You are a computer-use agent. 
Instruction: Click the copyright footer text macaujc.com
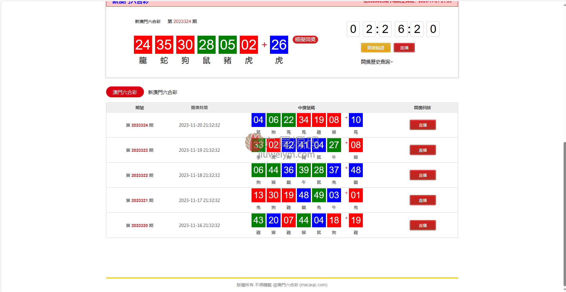(x=314, y=285)
